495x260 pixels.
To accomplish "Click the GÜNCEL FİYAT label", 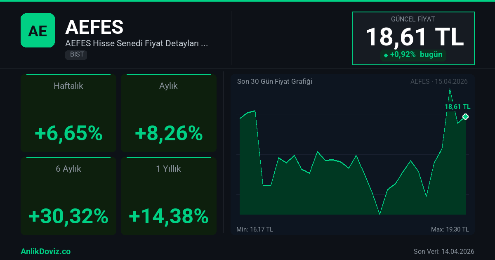I will [413, 19].
